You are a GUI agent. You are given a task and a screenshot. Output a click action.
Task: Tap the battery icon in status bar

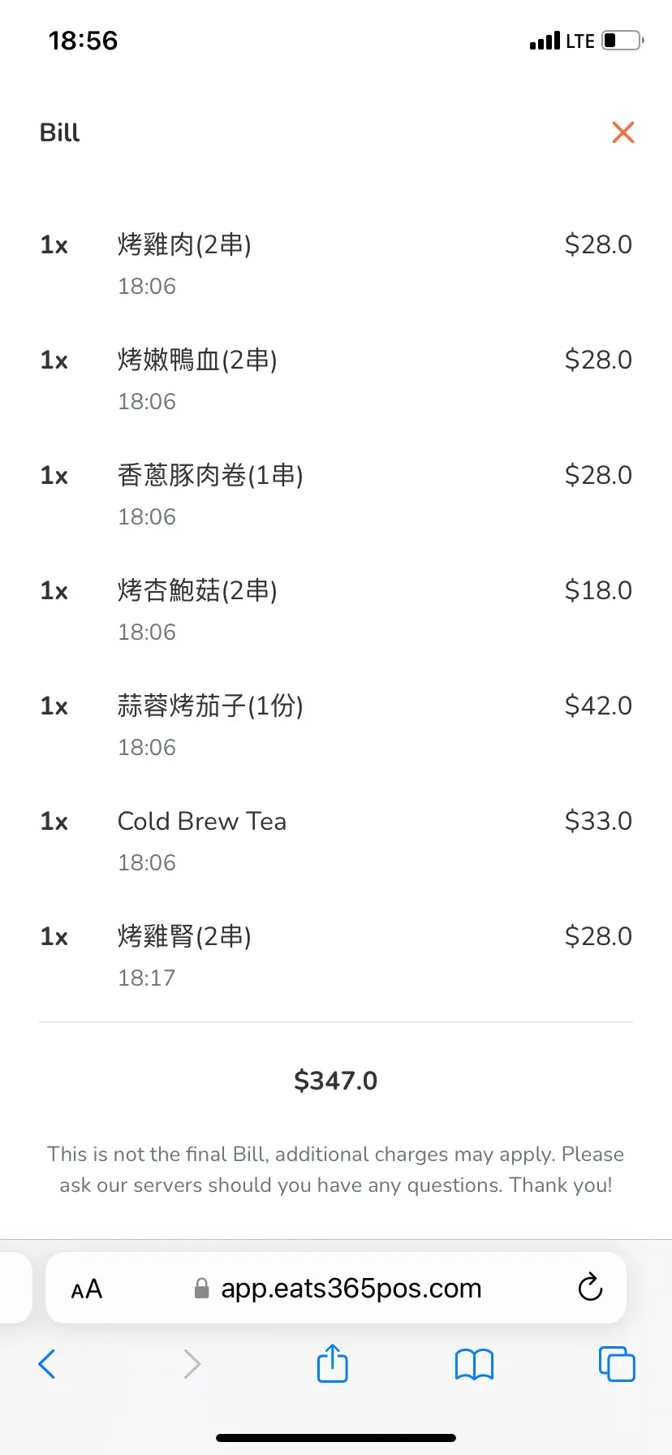622,41
